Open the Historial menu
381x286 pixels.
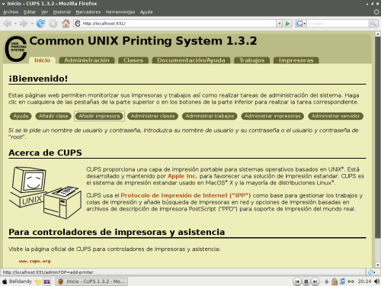pos(62,12)
